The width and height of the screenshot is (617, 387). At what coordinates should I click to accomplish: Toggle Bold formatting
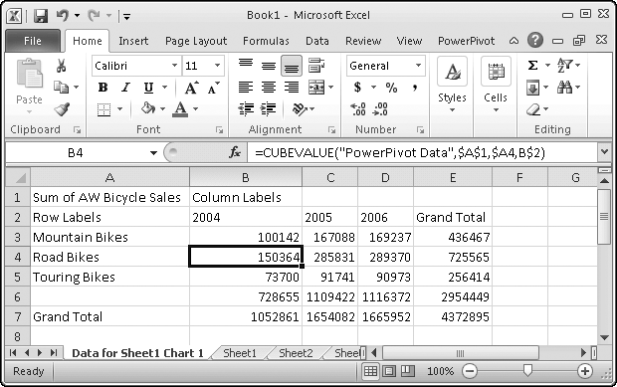point(103,88)
